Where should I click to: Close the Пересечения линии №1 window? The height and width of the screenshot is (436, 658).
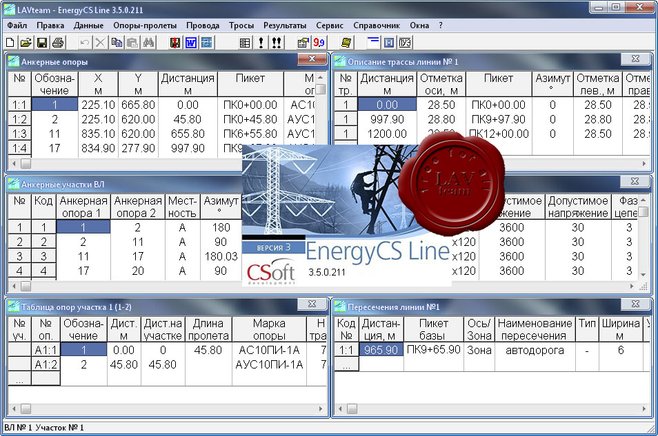pos(635,304)
